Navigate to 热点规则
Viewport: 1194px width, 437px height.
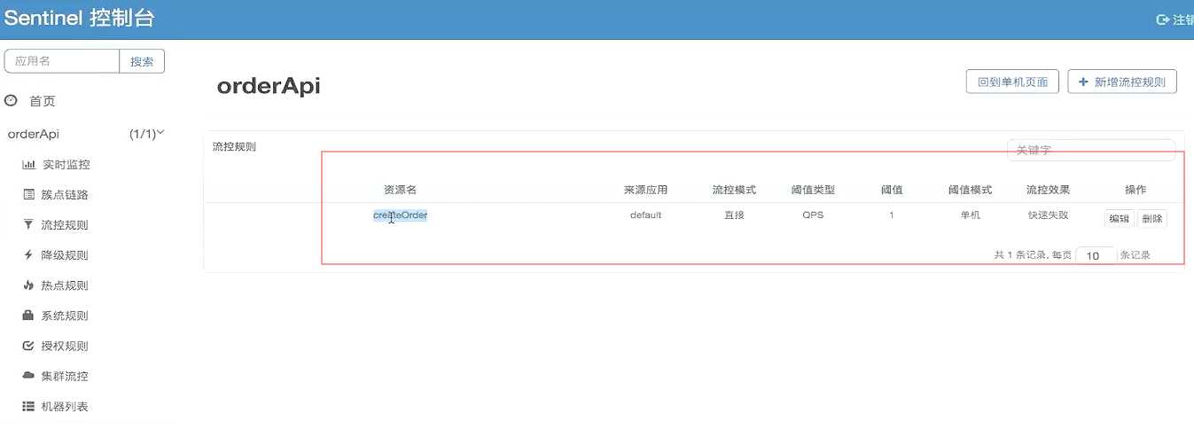tap(65, 285)
